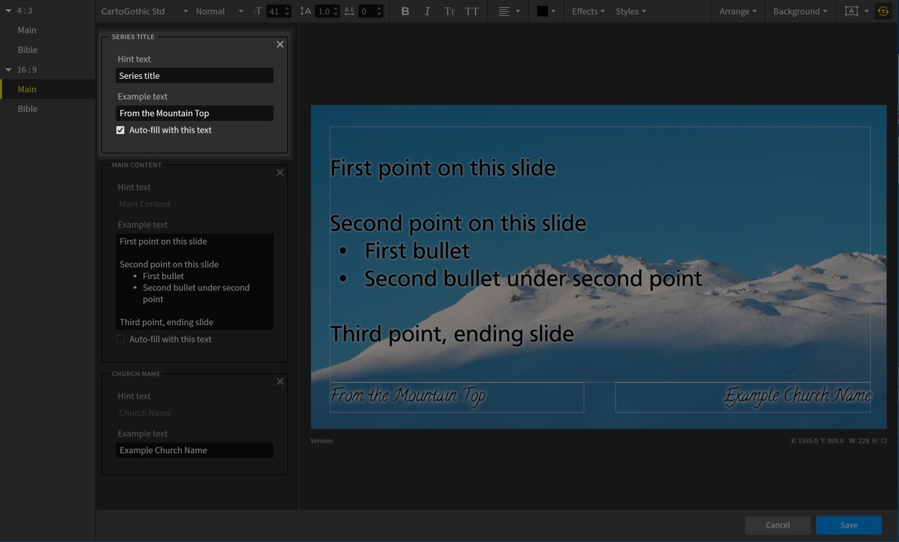
Task: Click the line spacing icon
Action: (306, 11)
